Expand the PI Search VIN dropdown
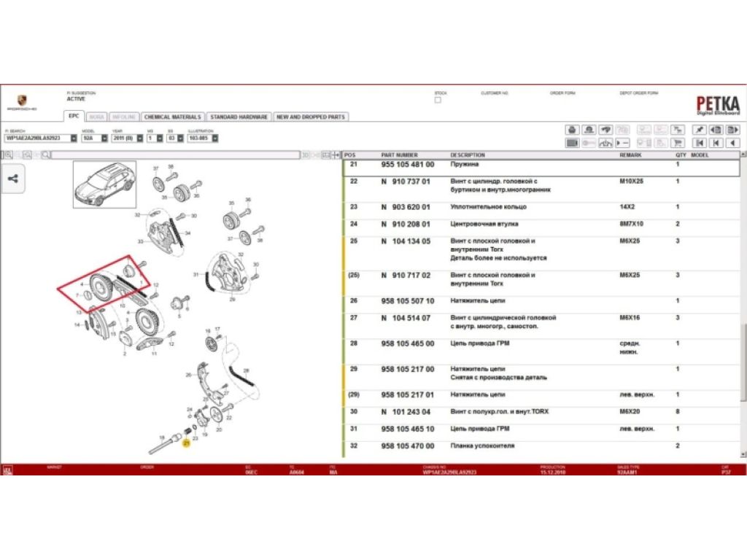The width and height of the screenshot is (747, 560). tap(74, 138)
